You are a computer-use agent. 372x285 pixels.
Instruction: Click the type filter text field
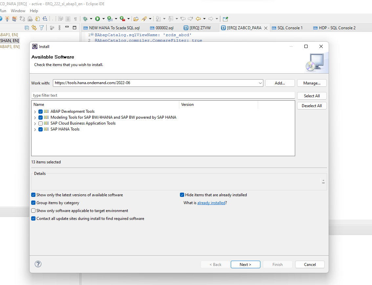(163, 95)
